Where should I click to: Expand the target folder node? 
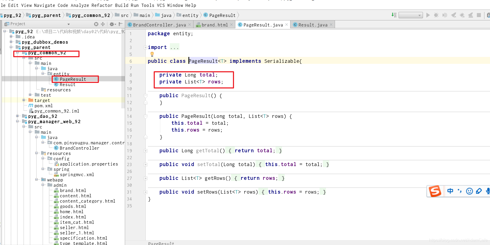tap(24, 100)
